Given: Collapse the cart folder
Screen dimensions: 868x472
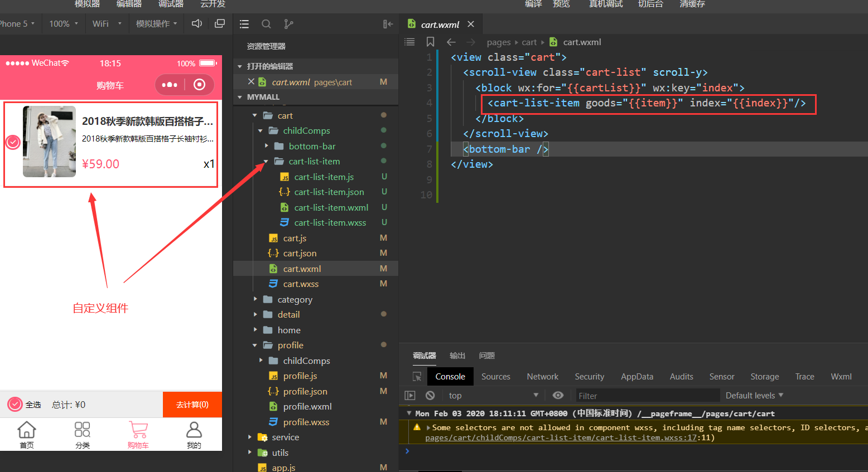Looking at the screenshot, I should [255, 115].
